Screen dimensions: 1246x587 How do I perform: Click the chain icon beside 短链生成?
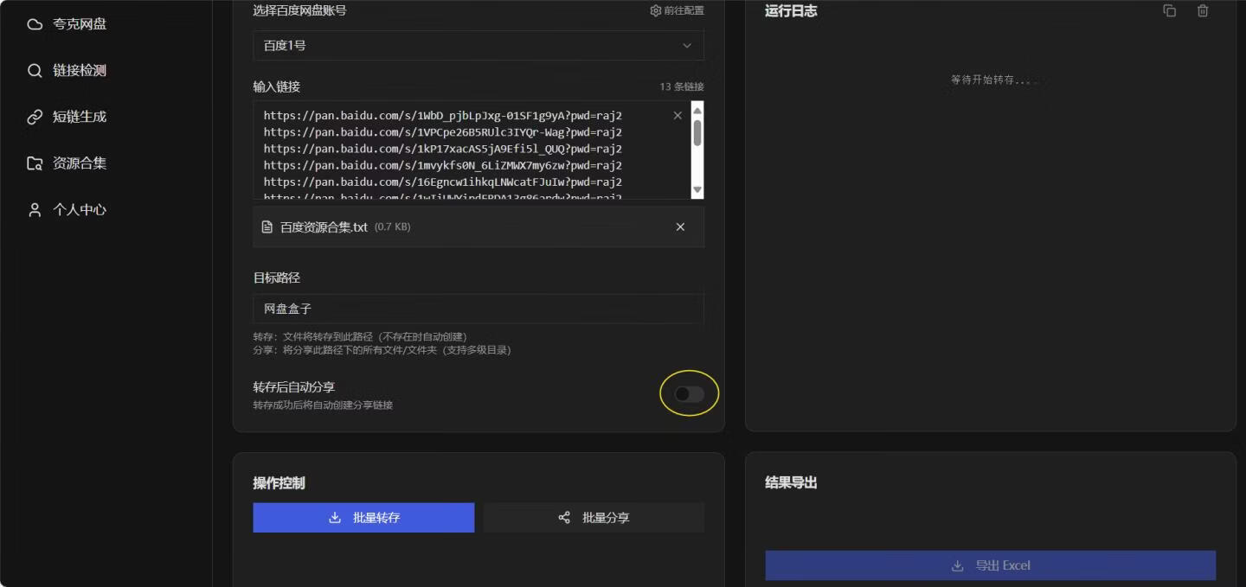click(x=35, y=117)
